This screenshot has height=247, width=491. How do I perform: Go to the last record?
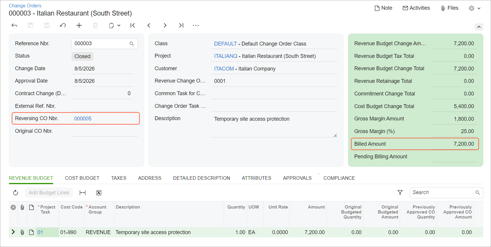181,26
